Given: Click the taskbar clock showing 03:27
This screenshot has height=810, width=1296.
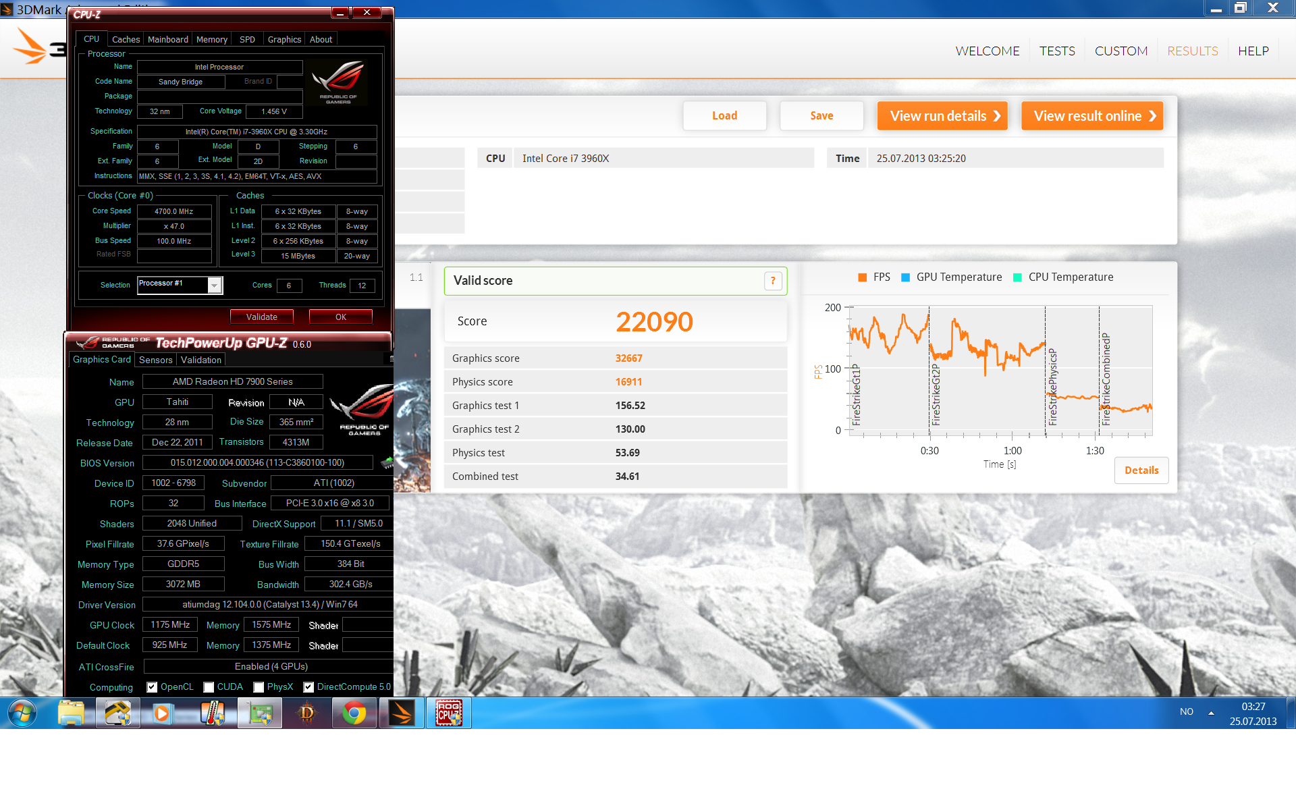Looking at the screenshot, I should click(x=1253, y=707).
